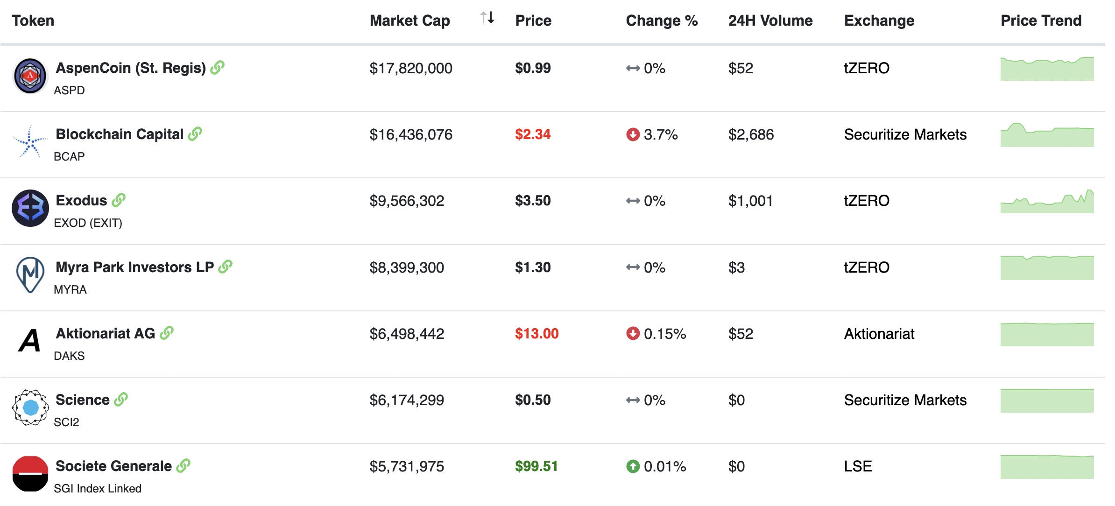This screenshot has height=506, width=1115.
Task: Open the Science token page
Action: [x=83, y=400]
